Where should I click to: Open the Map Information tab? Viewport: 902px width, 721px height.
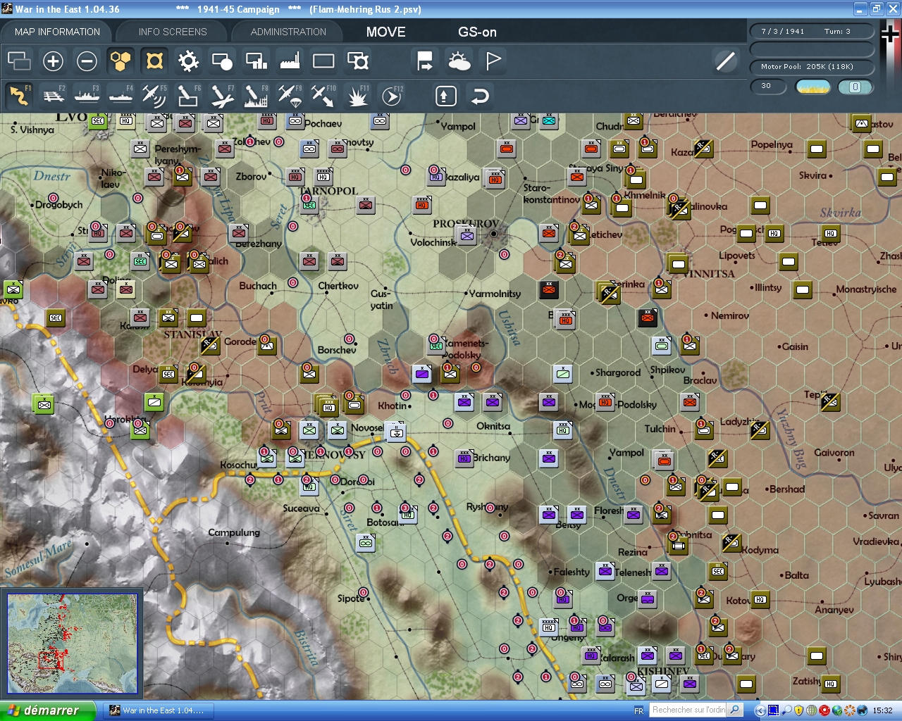point(57,32)
